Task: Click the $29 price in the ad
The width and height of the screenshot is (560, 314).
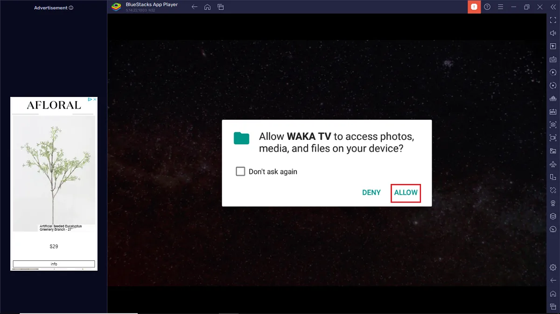Action: coord(54,246)
